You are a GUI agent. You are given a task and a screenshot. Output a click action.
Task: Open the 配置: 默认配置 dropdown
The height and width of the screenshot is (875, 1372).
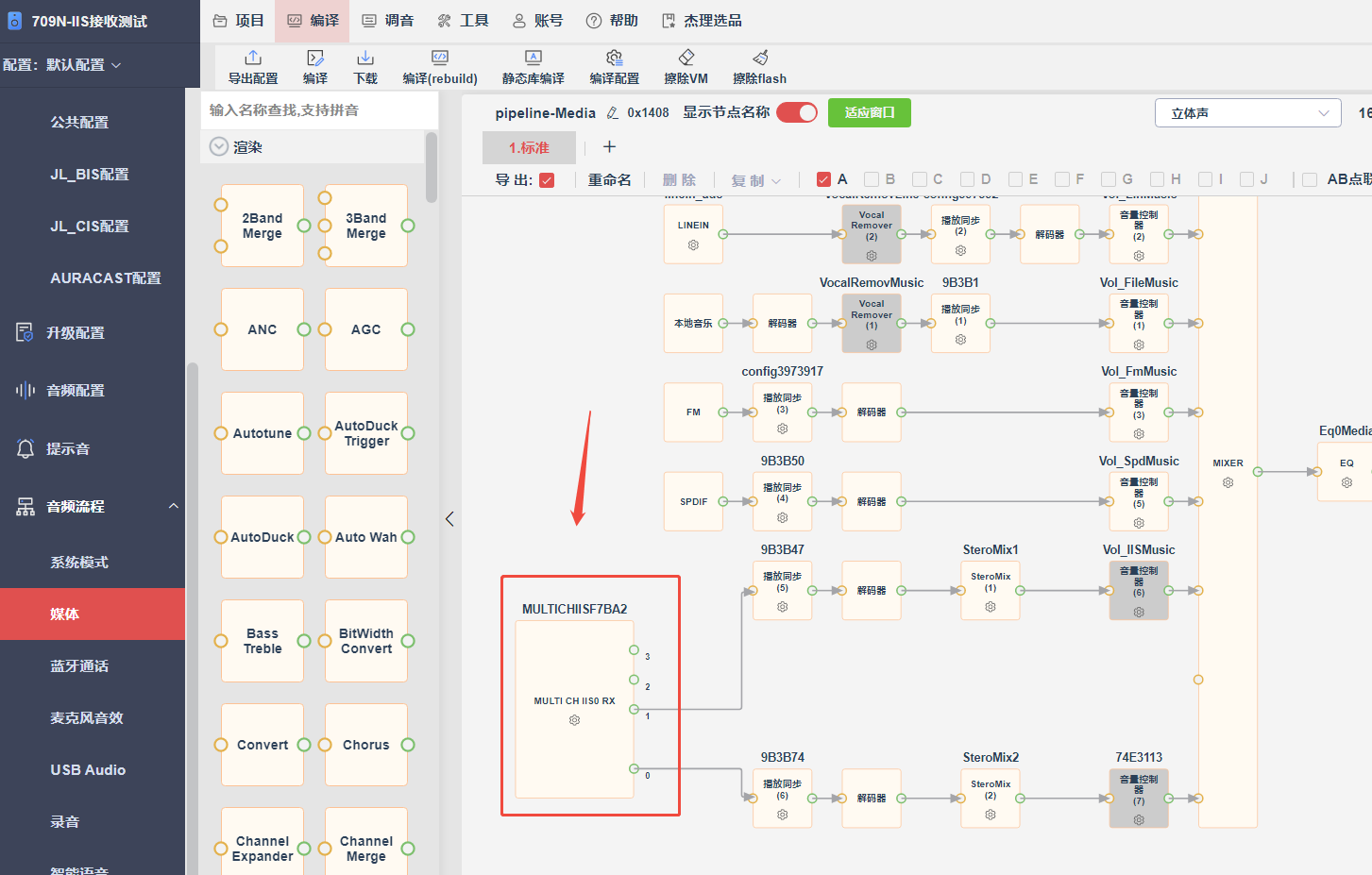[62, 65]
